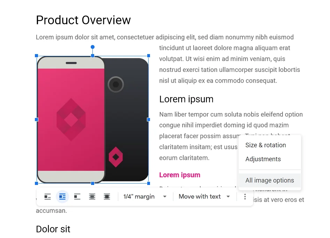Click the pink Lorem ipsum heading

click(180, 175)
